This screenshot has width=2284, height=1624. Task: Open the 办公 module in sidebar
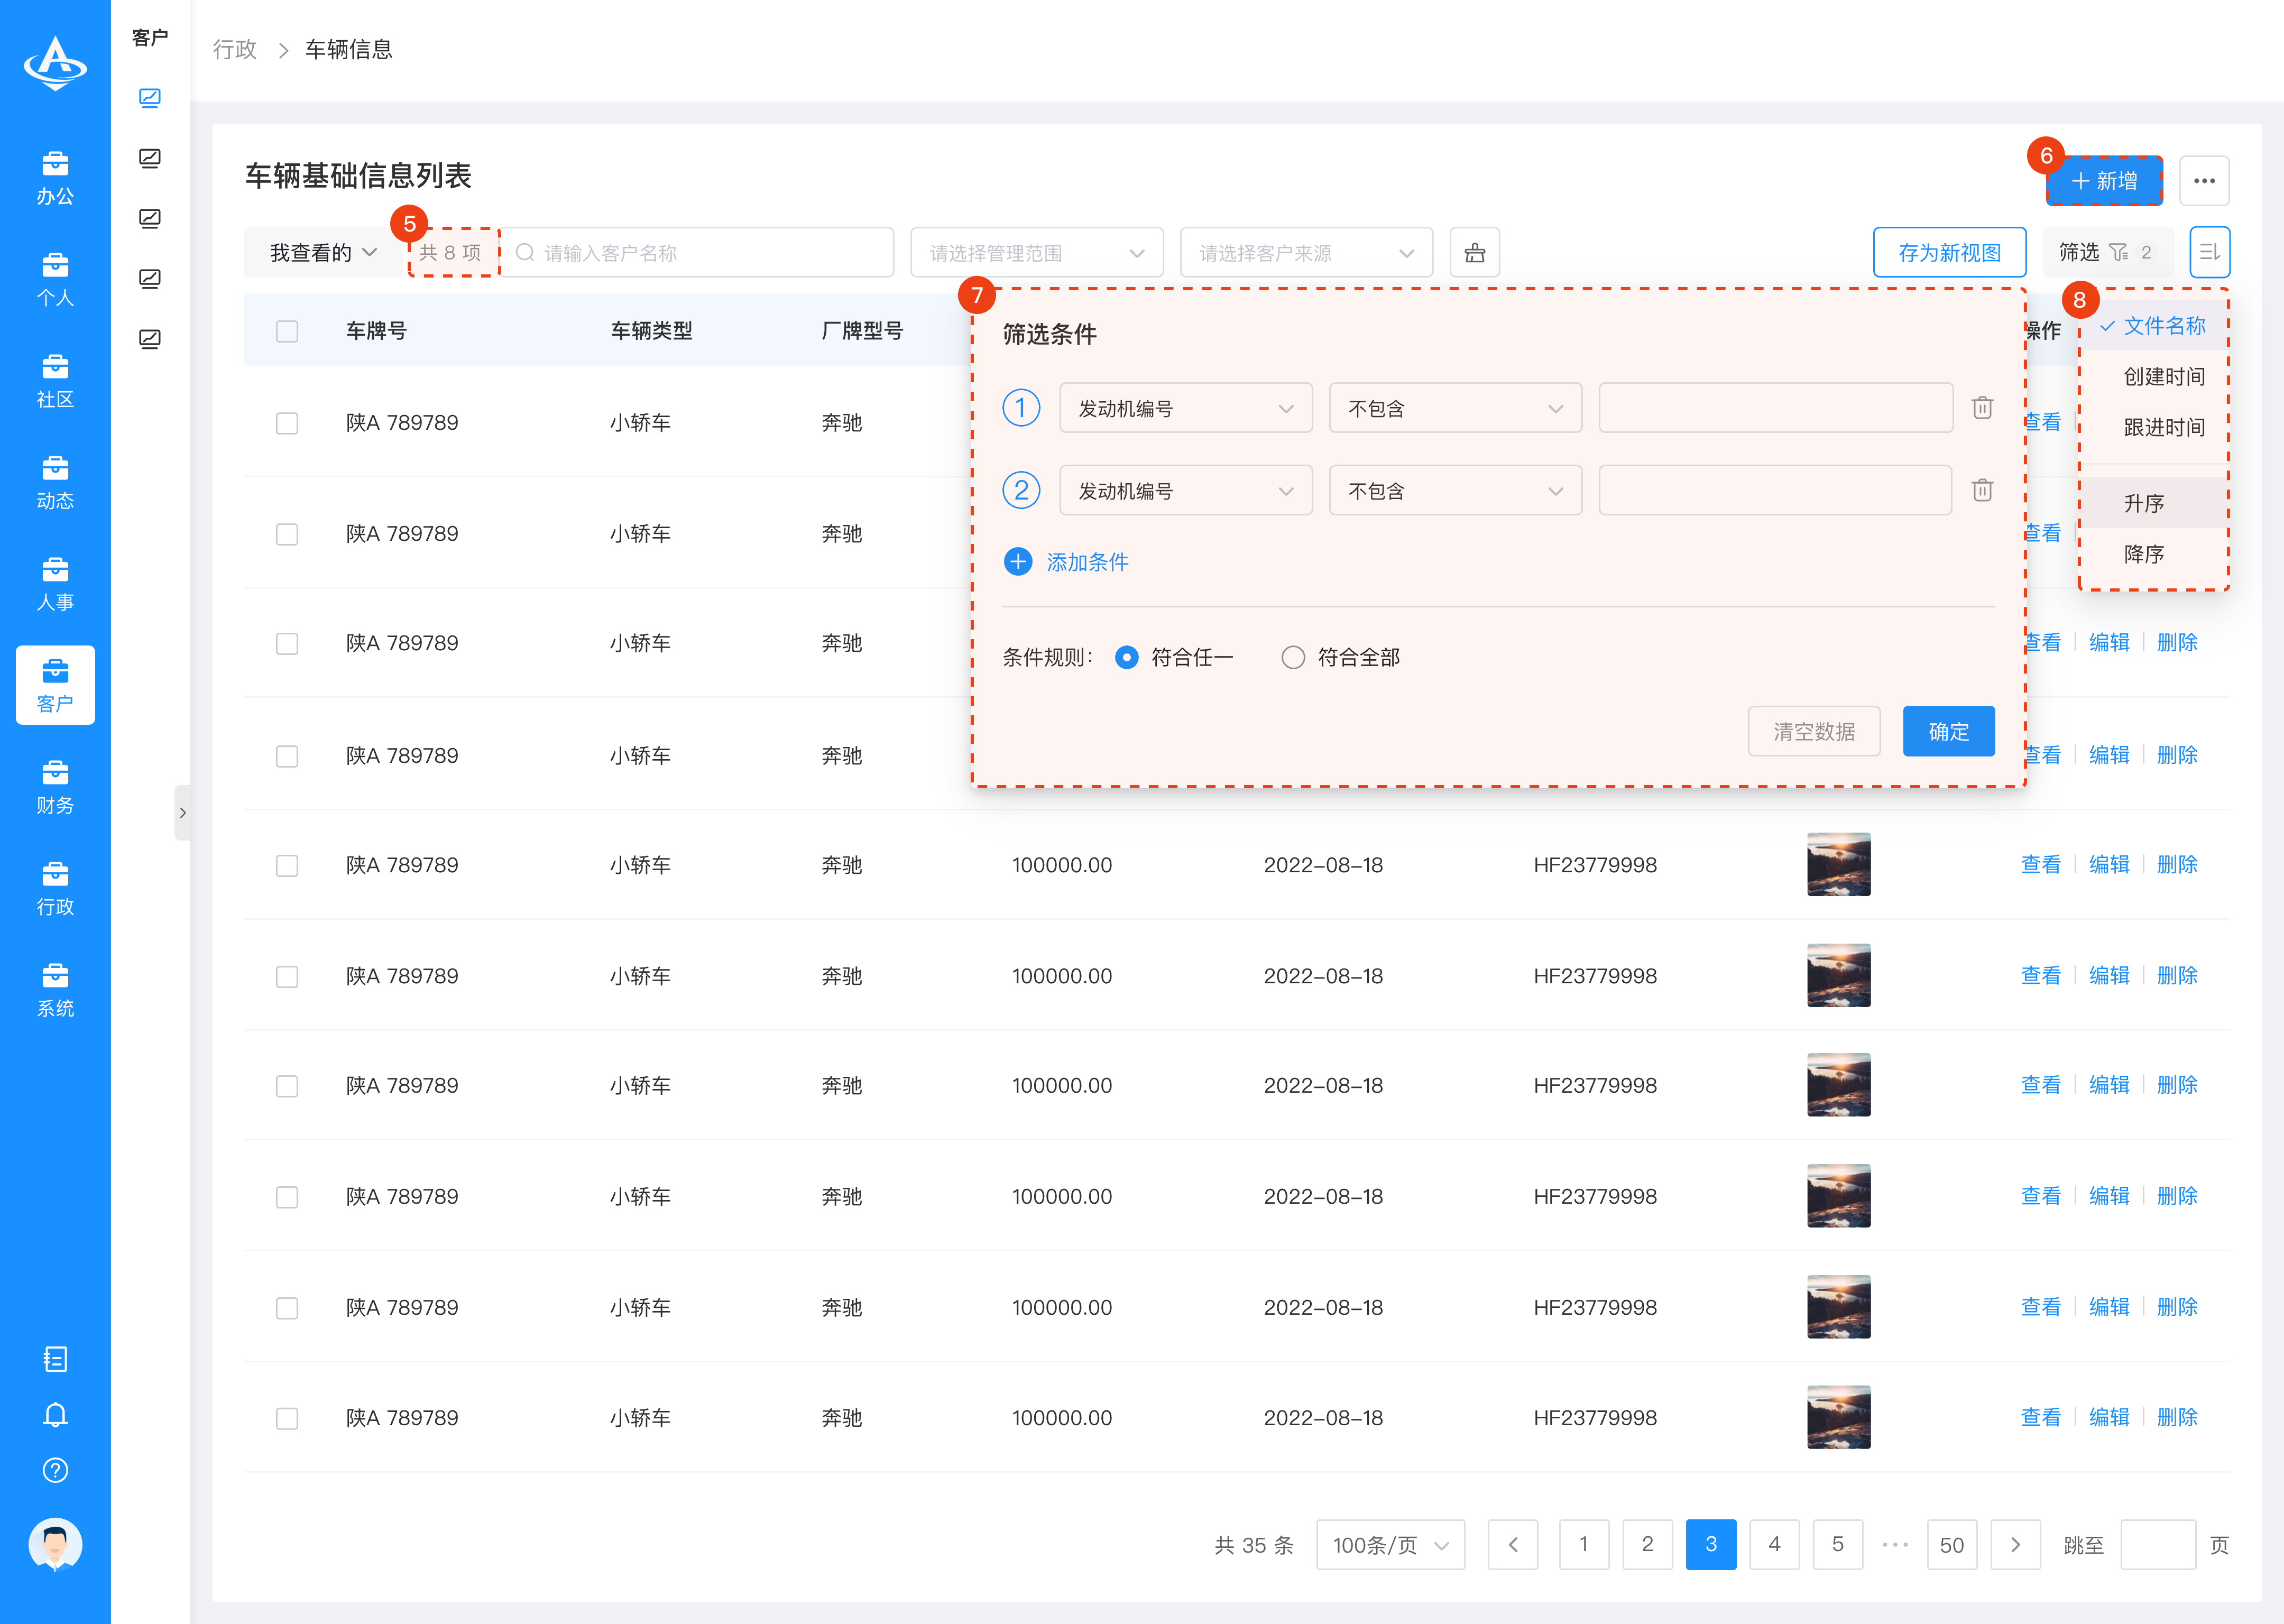point(55,178)
